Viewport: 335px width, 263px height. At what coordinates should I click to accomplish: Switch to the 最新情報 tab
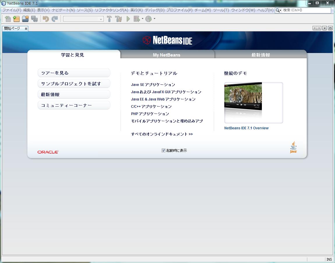261,55
